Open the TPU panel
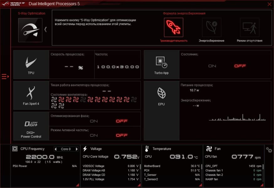Screen dimensions: 274x188 click(31, 65)
